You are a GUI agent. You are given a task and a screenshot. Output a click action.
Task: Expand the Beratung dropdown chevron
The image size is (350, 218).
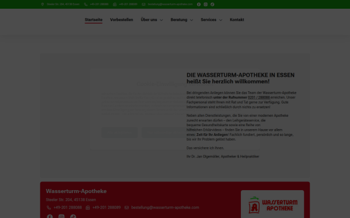tap(191, 20)
